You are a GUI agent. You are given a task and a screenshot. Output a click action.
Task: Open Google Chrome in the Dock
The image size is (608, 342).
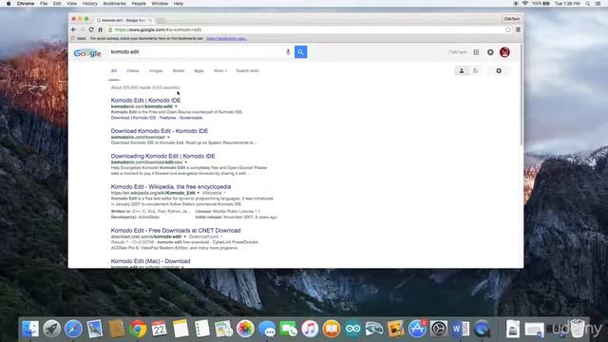[x=138, y=329]
